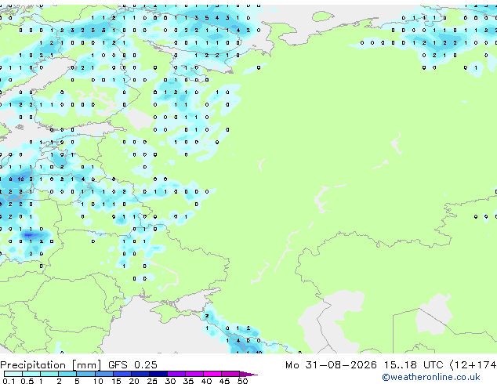
Task: Click the '12' precipitation value on map
Action: point(20,179)
